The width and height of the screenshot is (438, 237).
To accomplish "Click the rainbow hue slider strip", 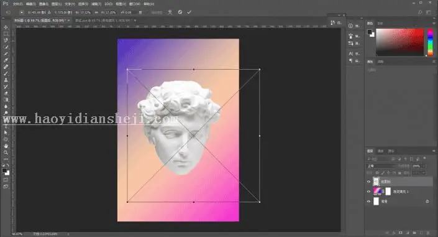I will [x=430, y=42].
